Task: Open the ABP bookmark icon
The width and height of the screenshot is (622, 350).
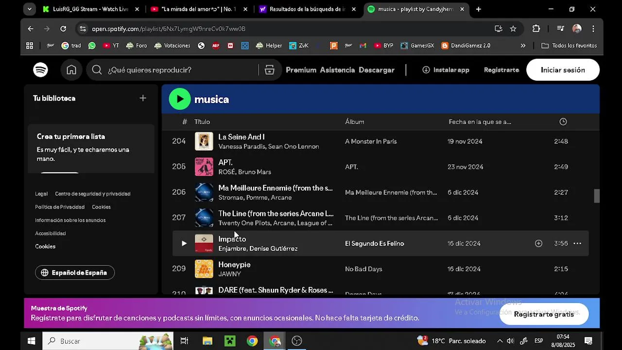Action: coord(216,46)
